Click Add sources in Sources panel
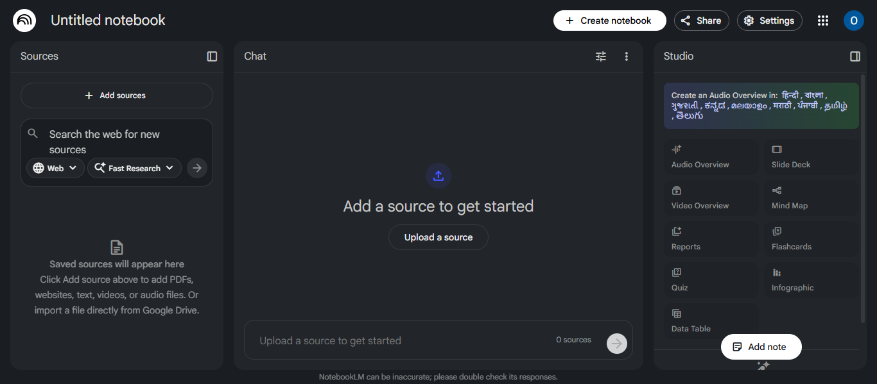Screen dimensions: 877x384 (117, 96)
